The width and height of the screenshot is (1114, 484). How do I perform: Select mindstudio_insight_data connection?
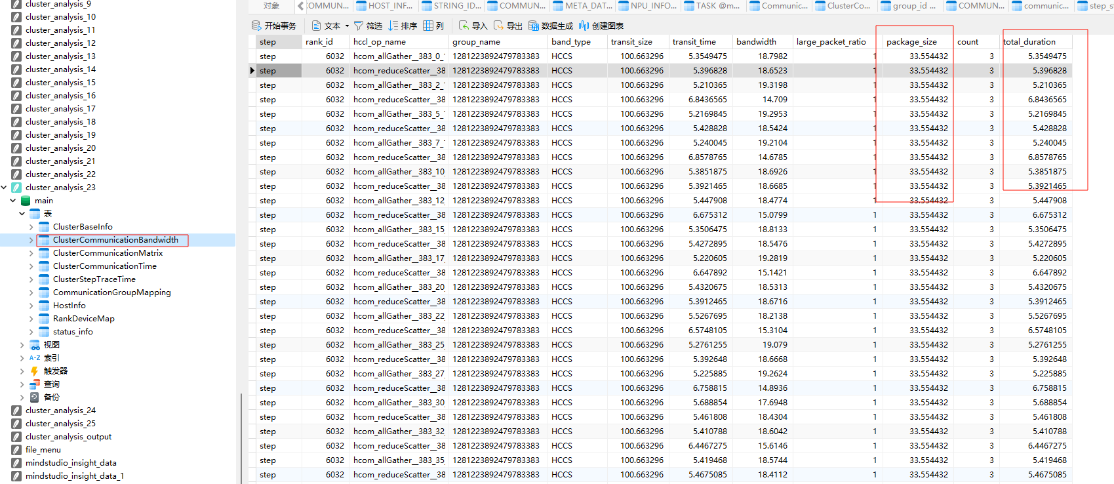pyautogui.click(x=71, y=463)
